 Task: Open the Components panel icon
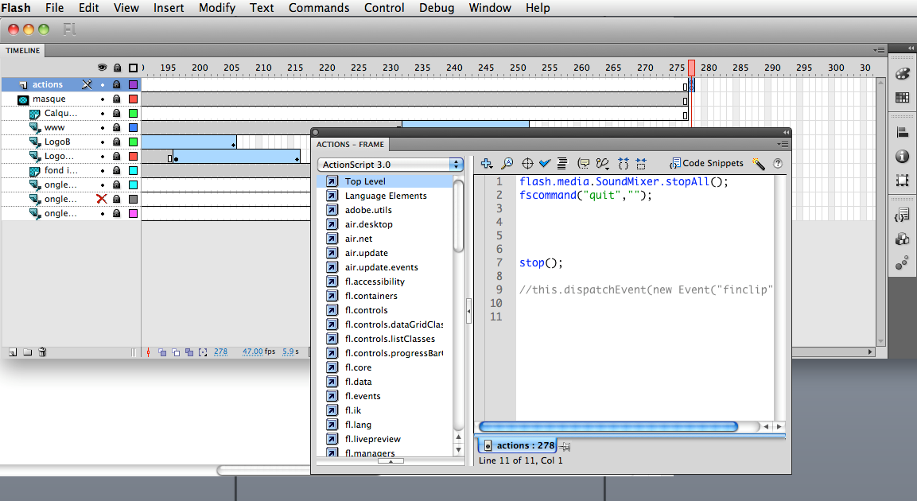[903, 239]
